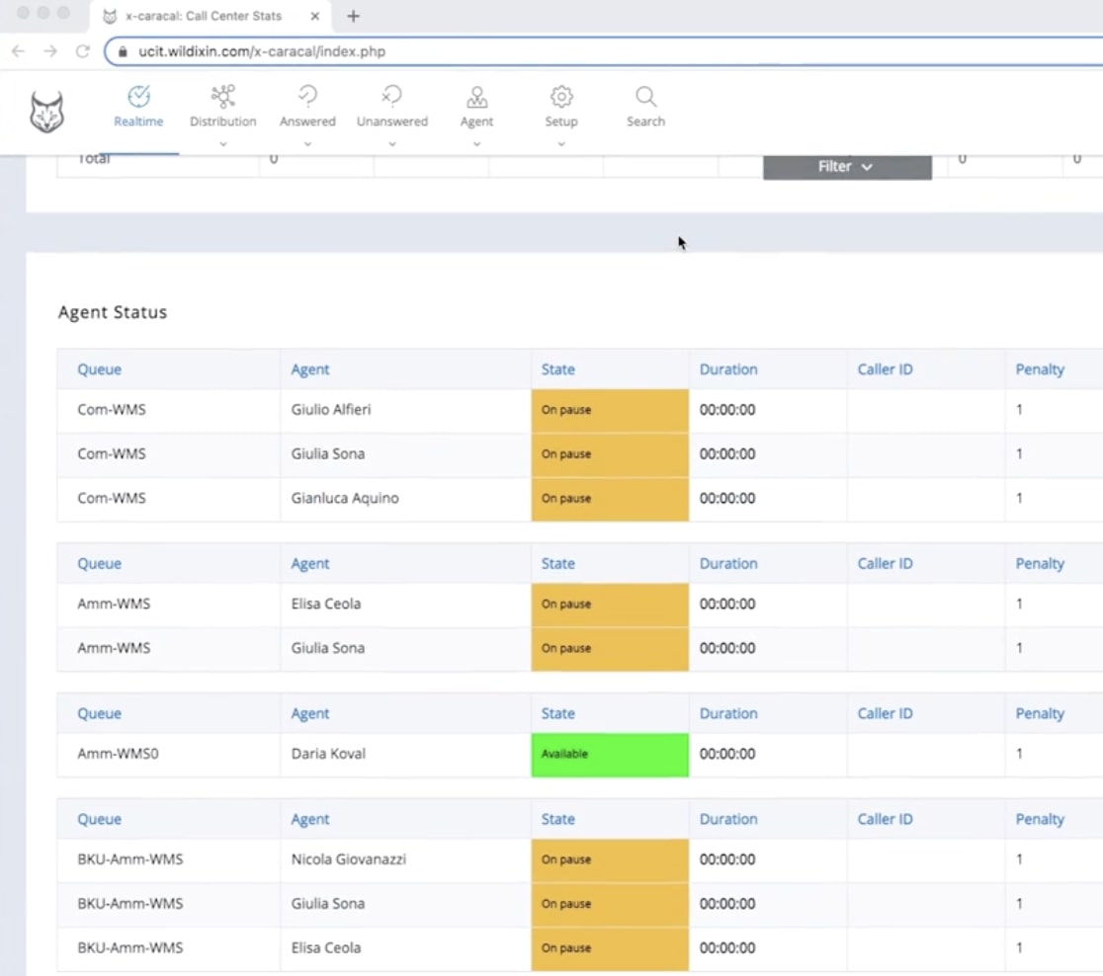The width and height of the screenshot is (1103, 976).
Task: Click the Answered phone icon
Action: tap(307, 96)
